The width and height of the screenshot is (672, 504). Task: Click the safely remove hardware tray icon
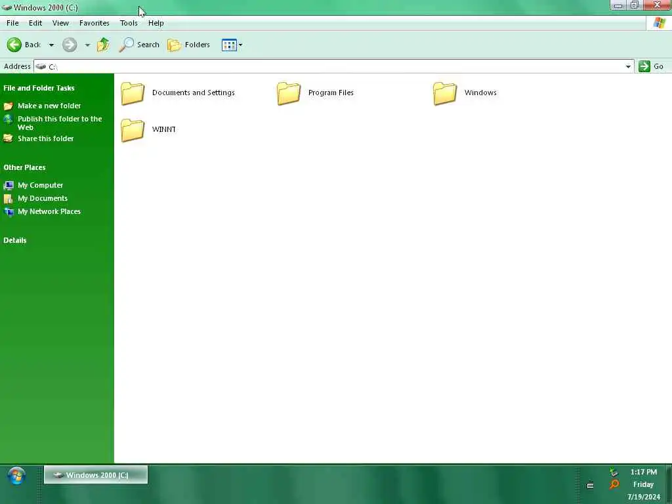click(614, 472)
